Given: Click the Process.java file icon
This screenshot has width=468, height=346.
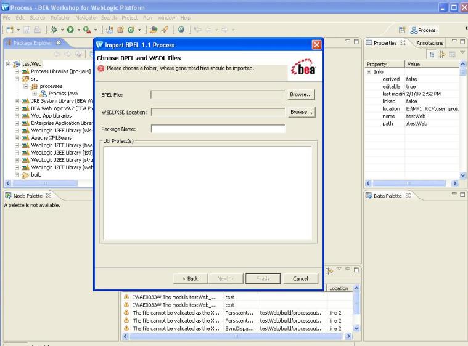Looking at the screenshot, I should 43,94.
